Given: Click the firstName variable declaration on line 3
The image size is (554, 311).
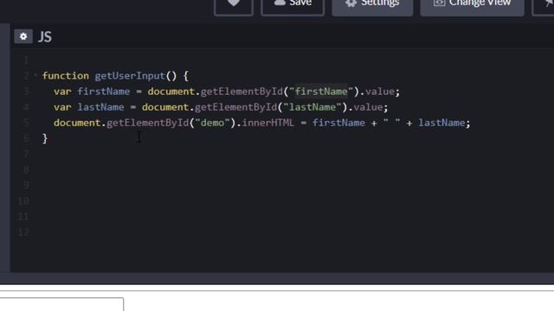Looking at the screenshot, I should (104, 92).
